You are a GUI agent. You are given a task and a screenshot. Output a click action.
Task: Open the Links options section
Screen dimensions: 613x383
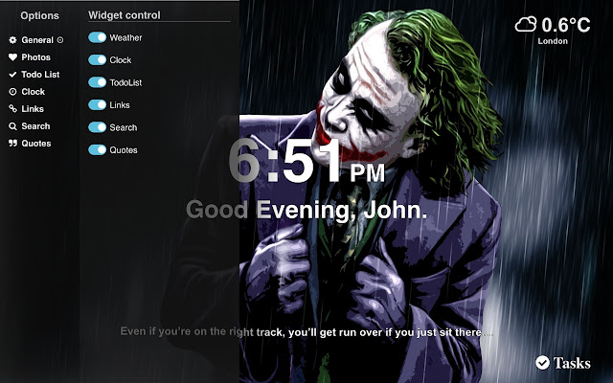pyautogui.click(x=33, y=108)
